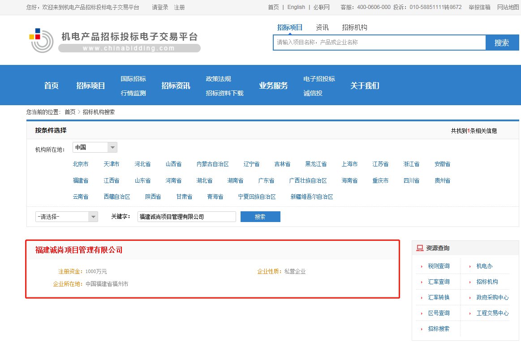
Task: Filter by 广东省
Action: tap(266, 181)
